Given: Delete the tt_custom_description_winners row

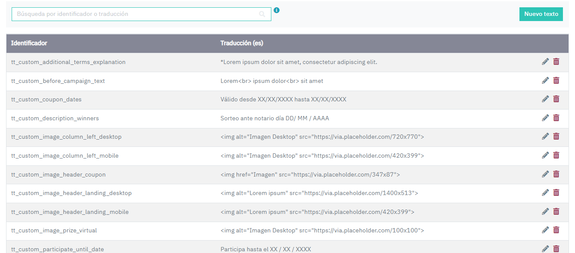Looking at the screenshot, I should pos(556,118).
